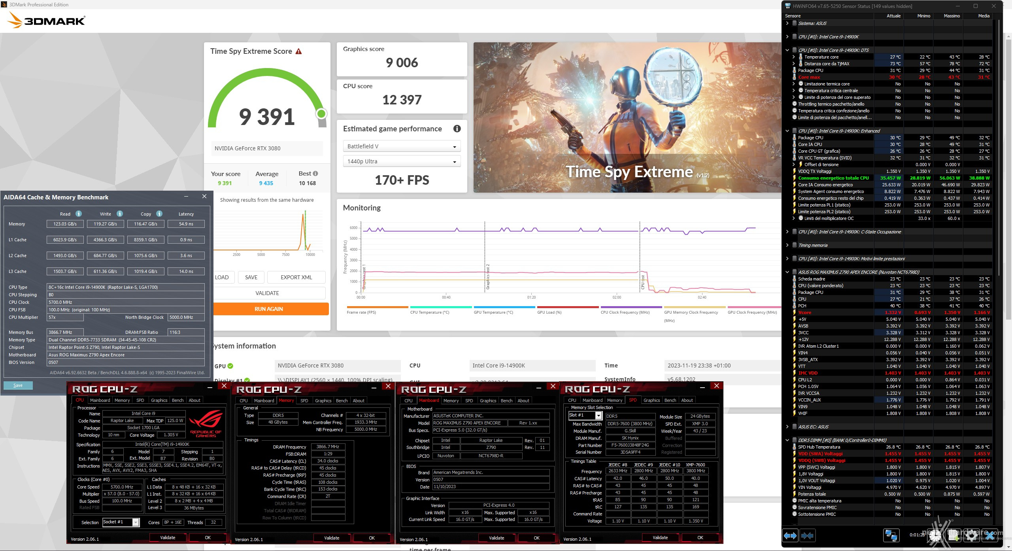Screen dimensions: 1012x551
Task: Expand C-State Occupazione group in HWiNFO
Action: 787,232
